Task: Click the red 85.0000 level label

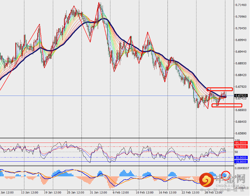Action: click(x=241, y=143)
